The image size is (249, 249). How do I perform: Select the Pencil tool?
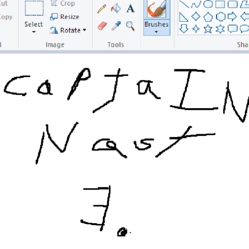102,9
